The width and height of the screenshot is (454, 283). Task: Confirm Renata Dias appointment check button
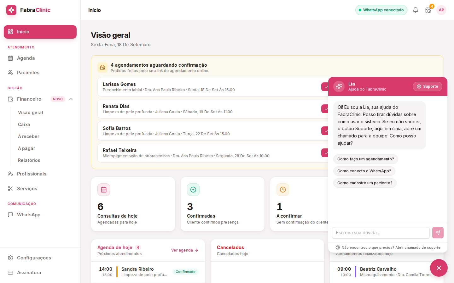[x=325, y=109]
